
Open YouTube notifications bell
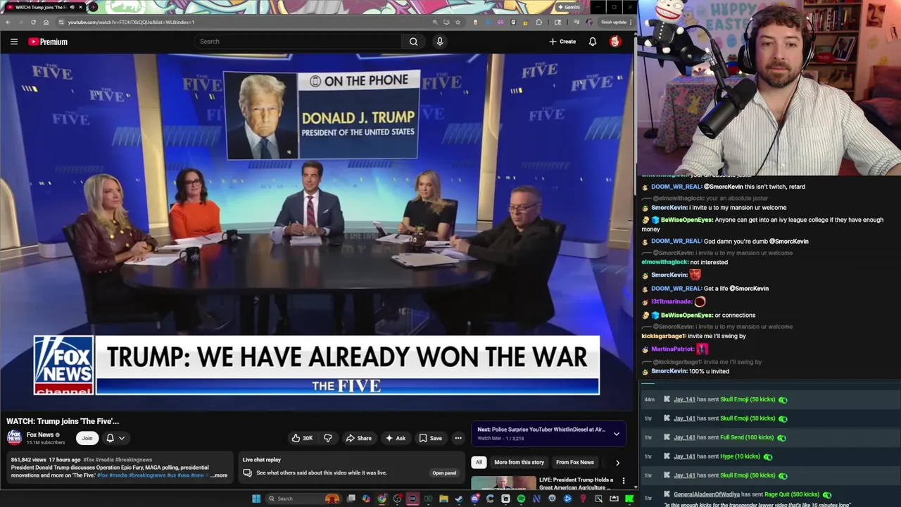tap(593, 42)
